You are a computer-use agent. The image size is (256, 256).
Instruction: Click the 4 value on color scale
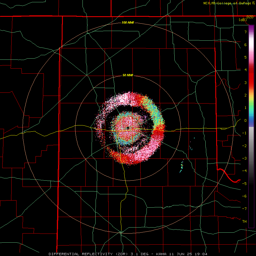click(x=245, y=70)
